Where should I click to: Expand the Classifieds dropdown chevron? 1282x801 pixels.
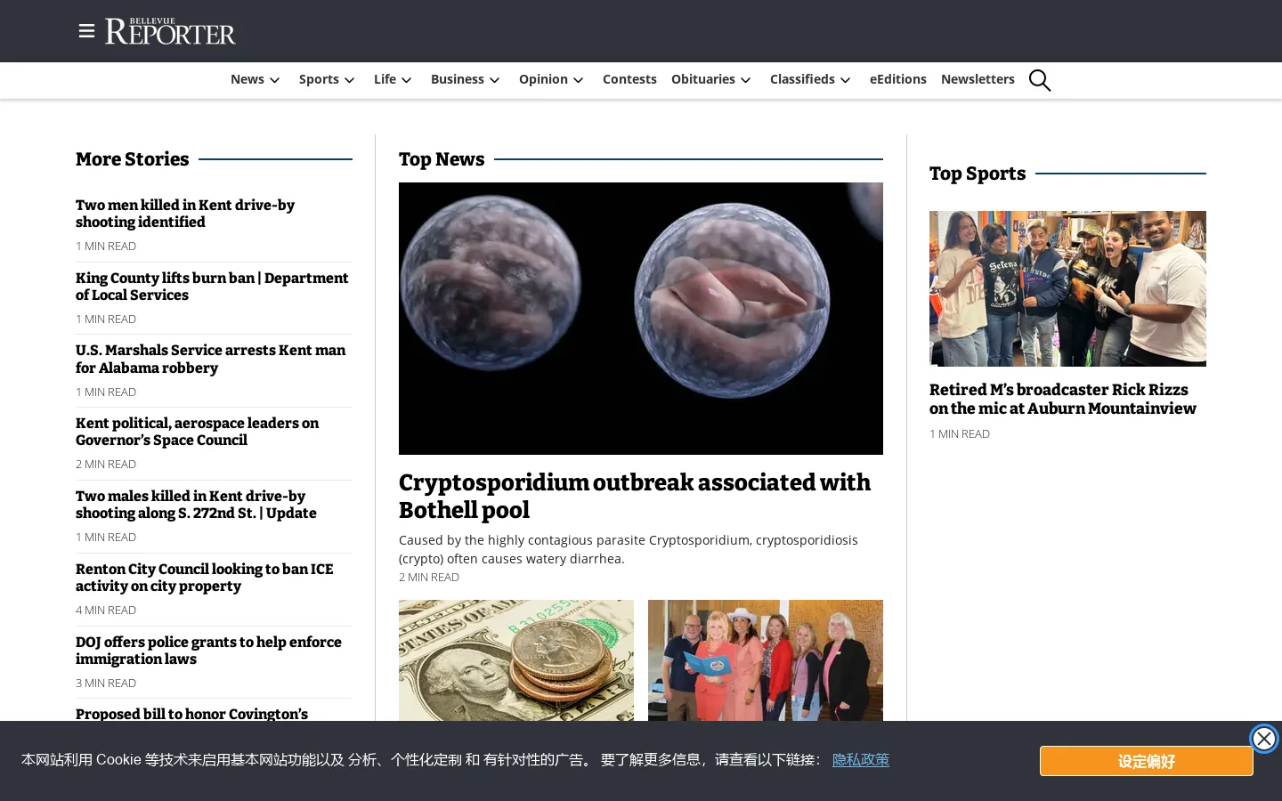tap(846, 80)
